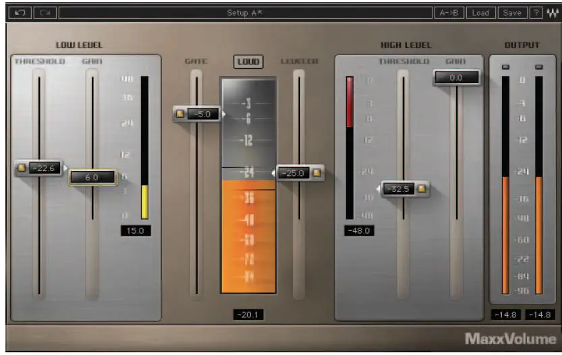Click the red High Level attenuation meter
Viewport: 562px width, 355px height.
[x=349, y=148]
